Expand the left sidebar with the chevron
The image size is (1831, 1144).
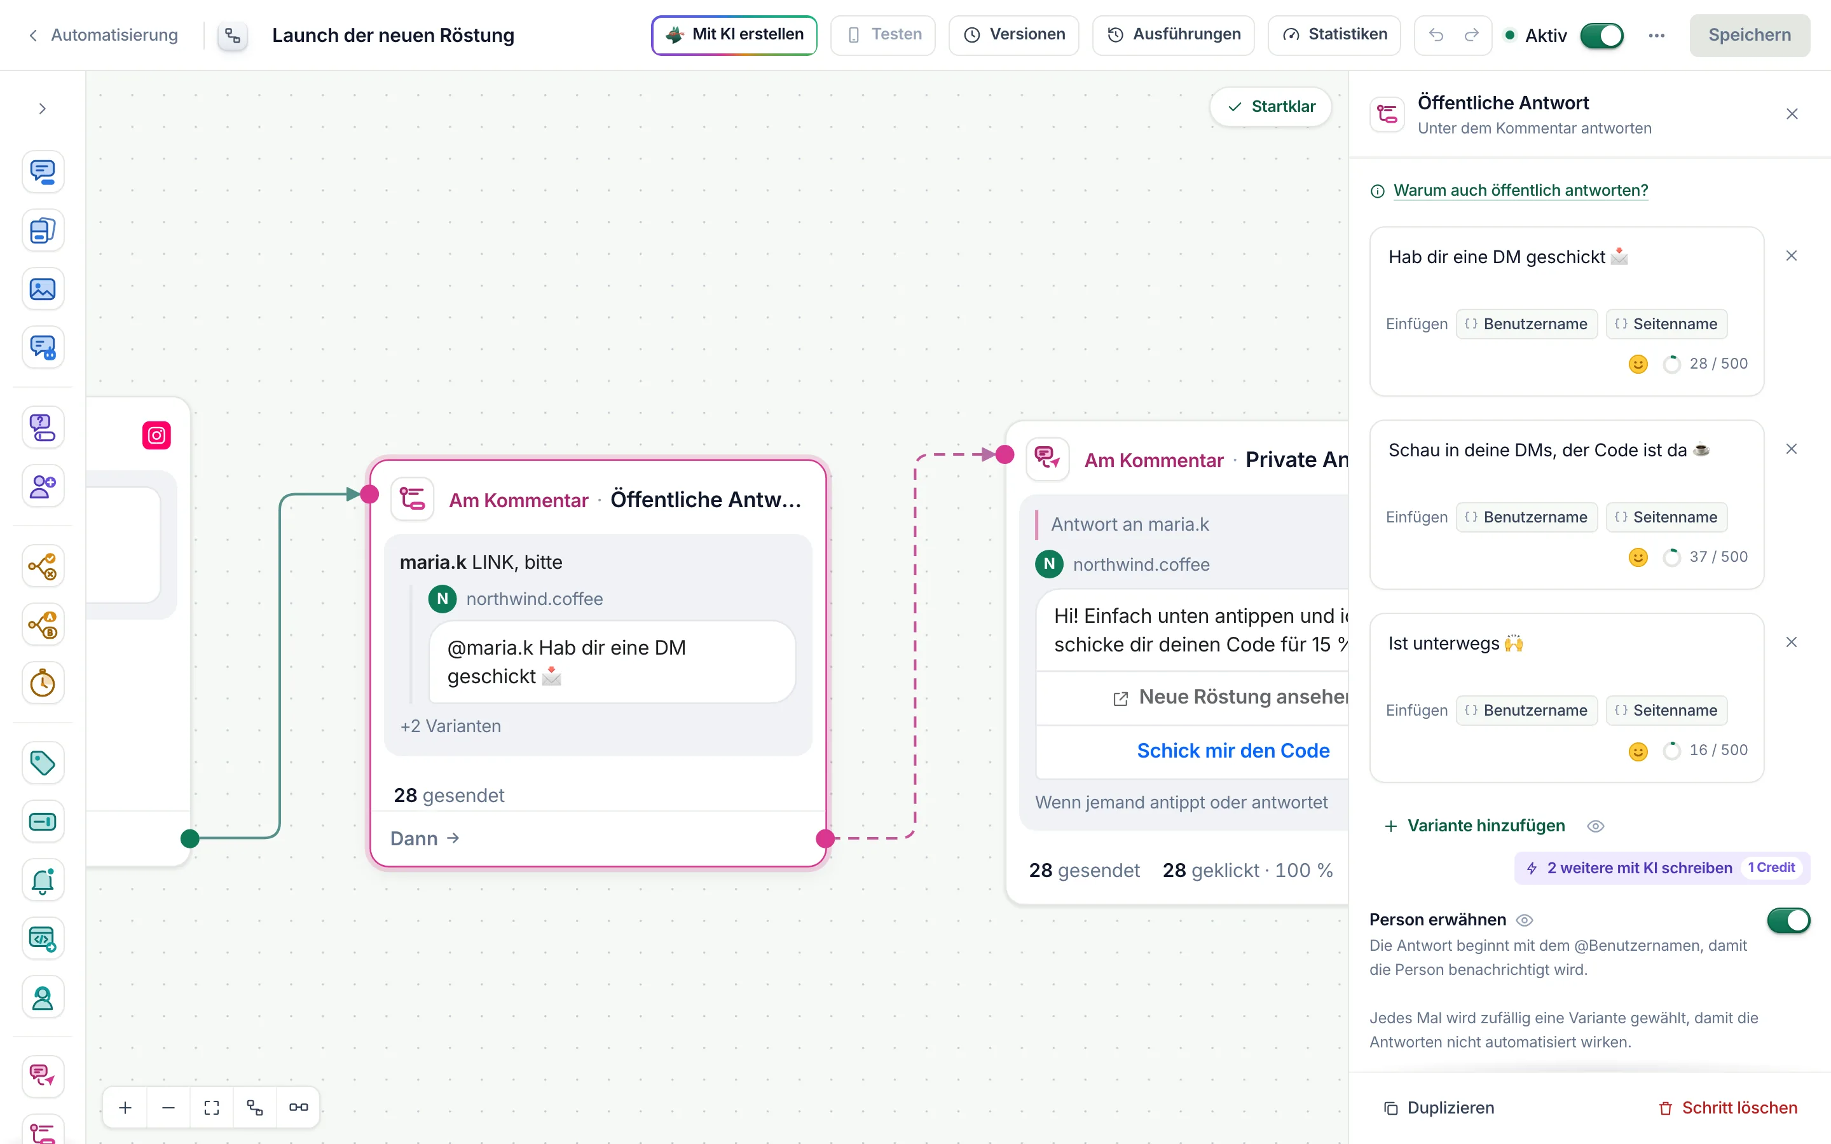(43, 109)
